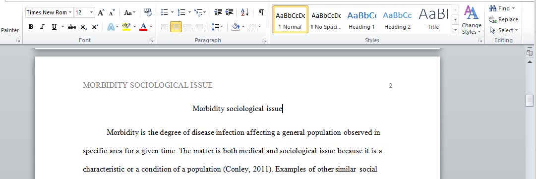Expand Find dropdown arrow
Image resolution: width=536 pixels, height=179 pixels.
(x=513, y=8)
